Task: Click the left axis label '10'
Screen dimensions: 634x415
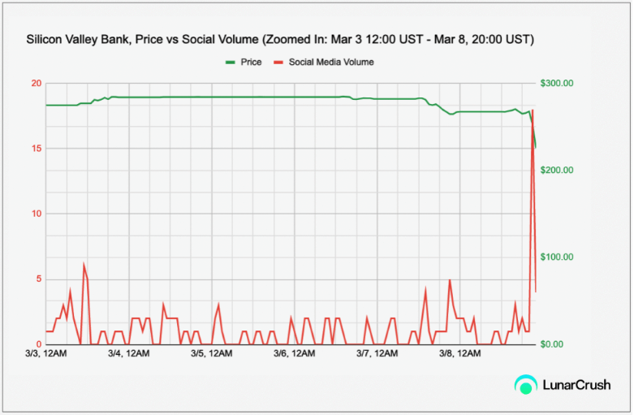Action: click(x=37, y=214)
